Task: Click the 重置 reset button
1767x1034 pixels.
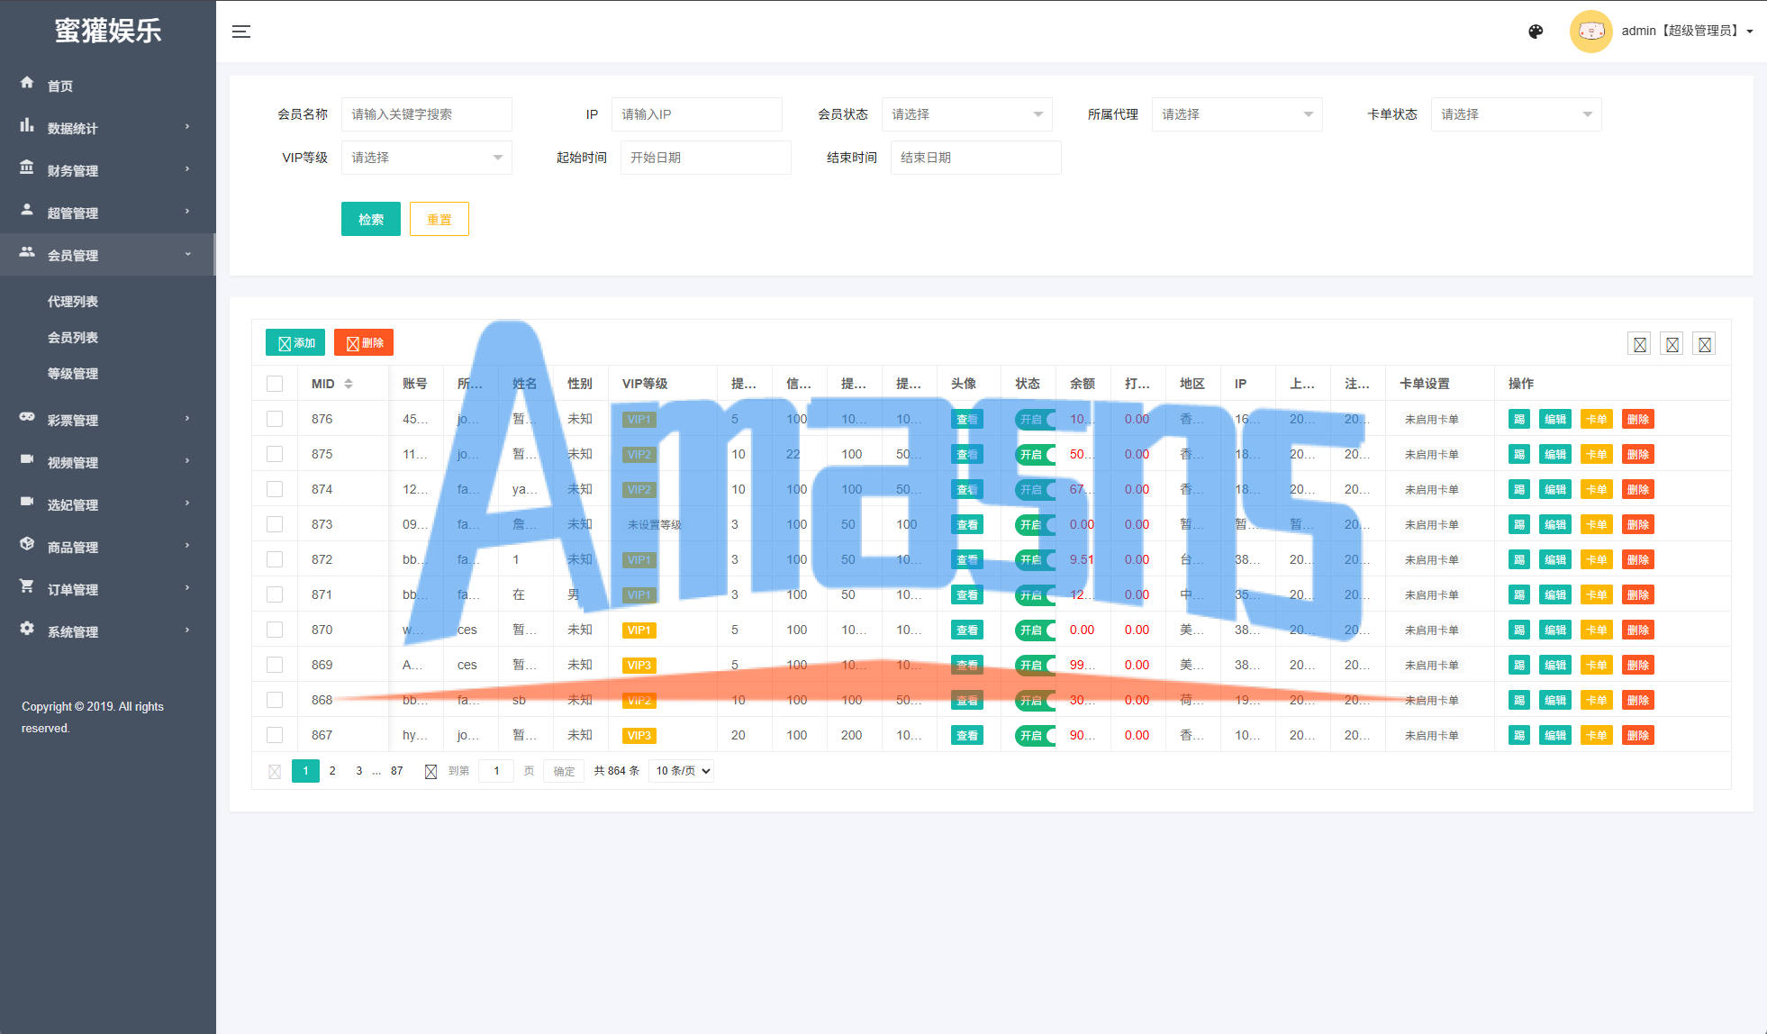Action: pos(439,219)
